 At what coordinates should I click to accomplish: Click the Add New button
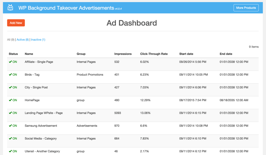coord(16,23)
